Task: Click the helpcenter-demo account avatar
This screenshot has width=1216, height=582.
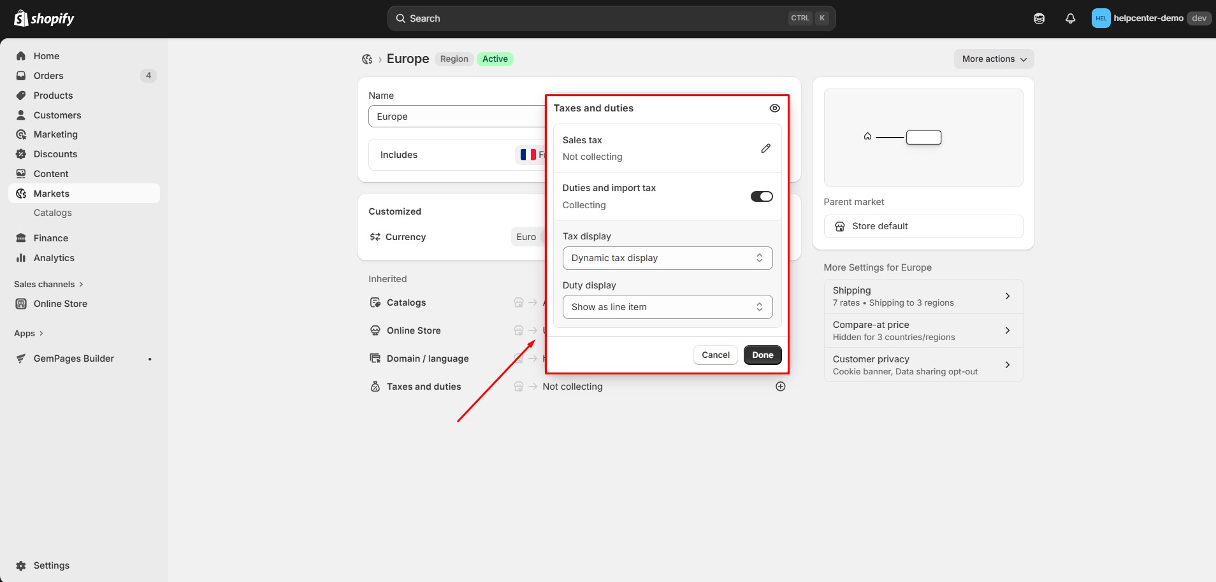Action: (1101, 18)
